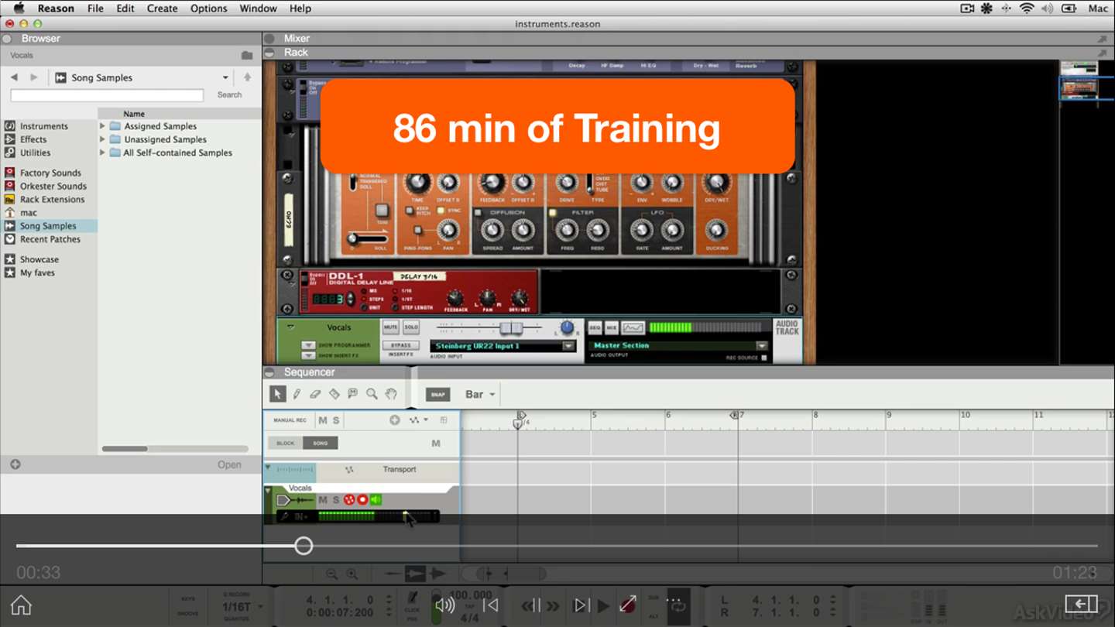
Task: Toggle the REC SOURCE checkbox
Action: tap(764, 358)
